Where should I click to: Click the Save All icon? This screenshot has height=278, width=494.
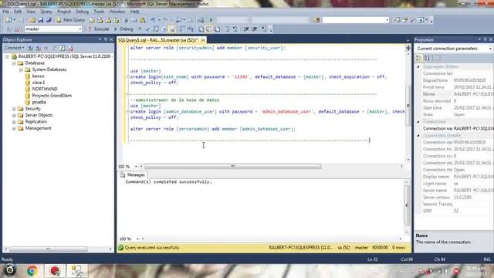pos(49,20)
